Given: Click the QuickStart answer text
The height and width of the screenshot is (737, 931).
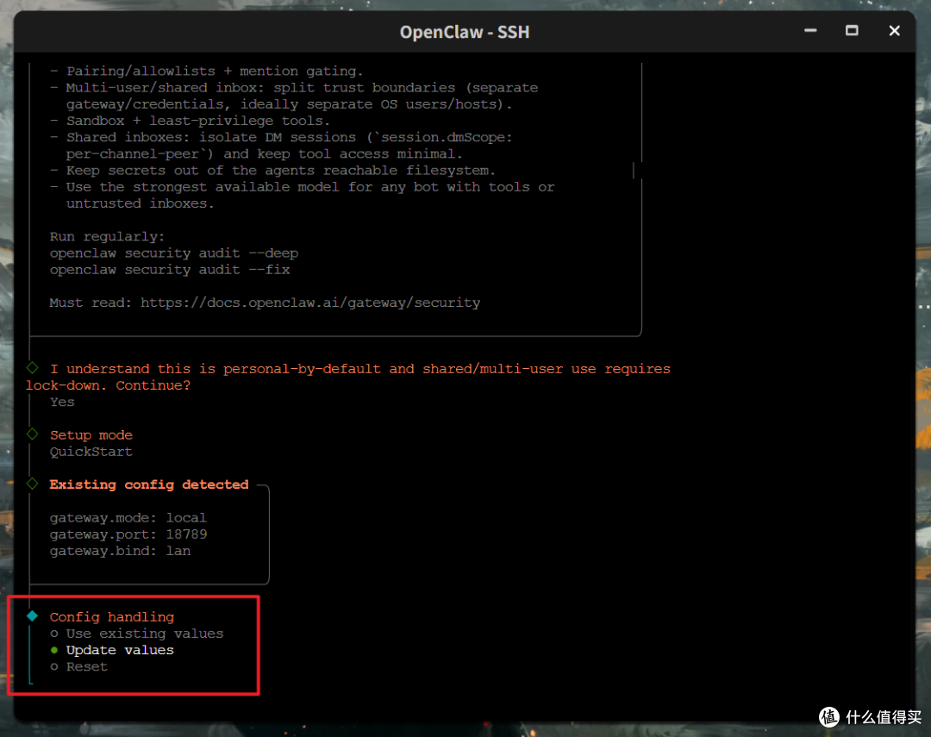Looking at the screenshot, I should click(91, 452).
